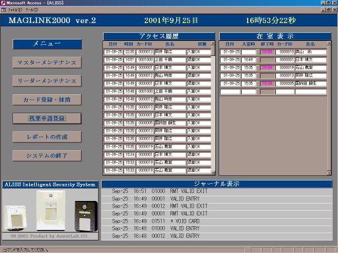The height and width of the screenshot is (253, 338).
Task: Click システムの終了 to exit
Action: click(47, 155)
